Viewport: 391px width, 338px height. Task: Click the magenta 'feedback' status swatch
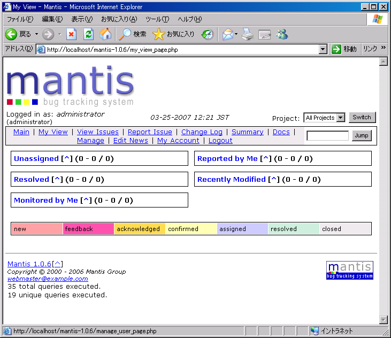tap(88, 229)
